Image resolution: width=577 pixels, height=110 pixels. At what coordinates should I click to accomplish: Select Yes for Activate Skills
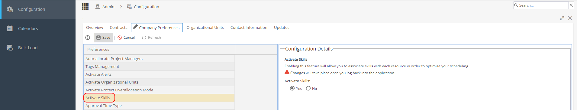292,88
